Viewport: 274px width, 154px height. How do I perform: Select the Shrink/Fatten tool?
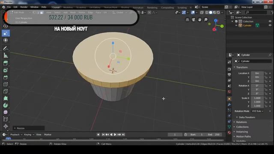tap(6, 126)
